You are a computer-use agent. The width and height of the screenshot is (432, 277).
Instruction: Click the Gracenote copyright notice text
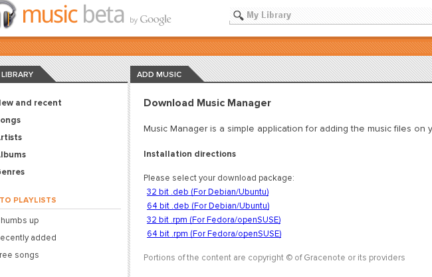coord(274,258)
